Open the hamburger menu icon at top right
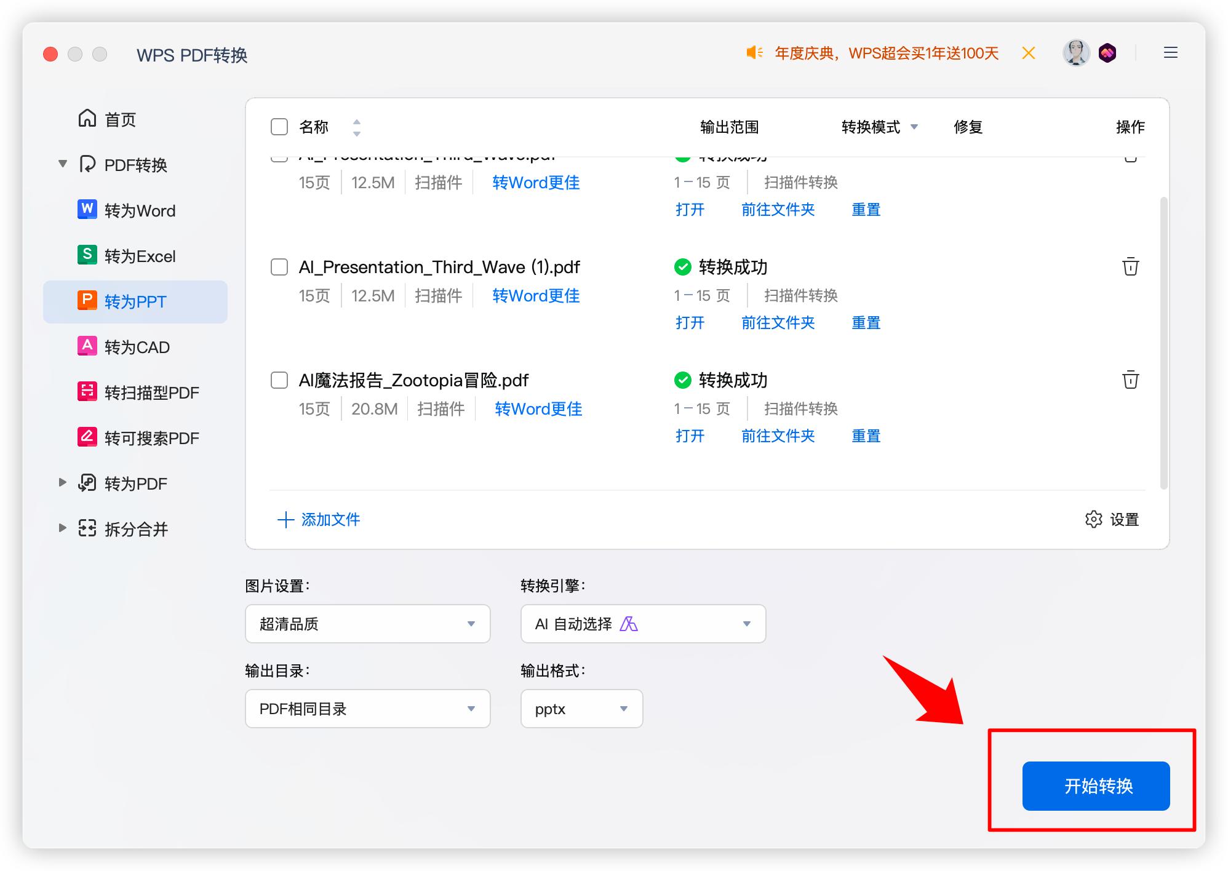This screenshot has width=1228, height=871. click(1170, 53)
